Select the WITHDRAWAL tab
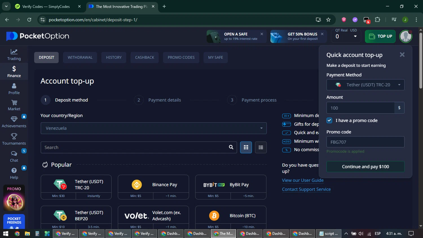This screenshot has width=423, height=238. click(x=80, y=57)
